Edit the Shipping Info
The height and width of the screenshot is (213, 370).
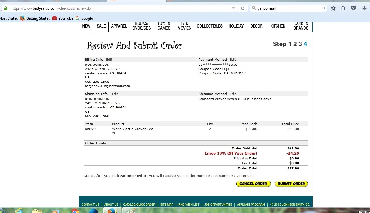tap(115, 94)
